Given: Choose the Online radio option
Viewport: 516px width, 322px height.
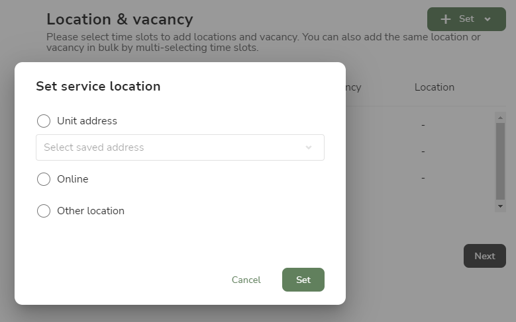Looking at the screenshot, I should 44,179.
